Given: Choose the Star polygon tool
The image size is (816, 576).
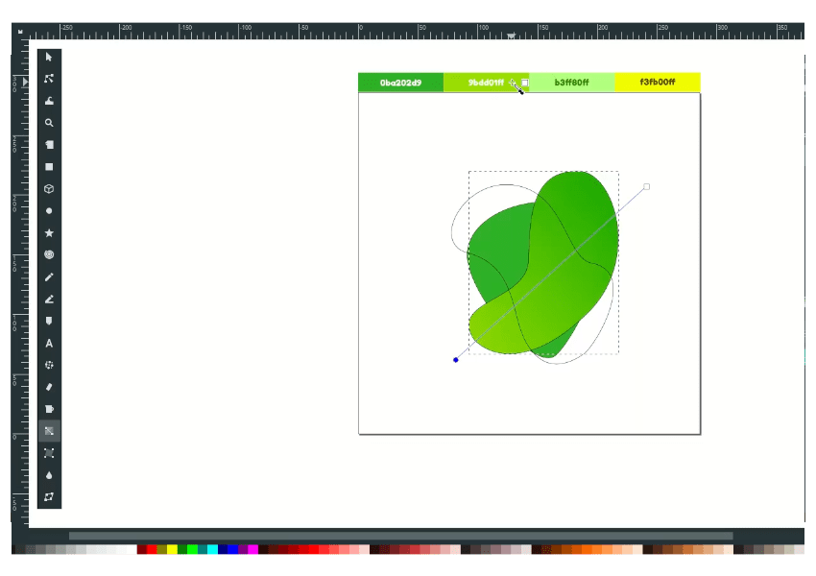Looking at the screenshot, I should point(49,233).
